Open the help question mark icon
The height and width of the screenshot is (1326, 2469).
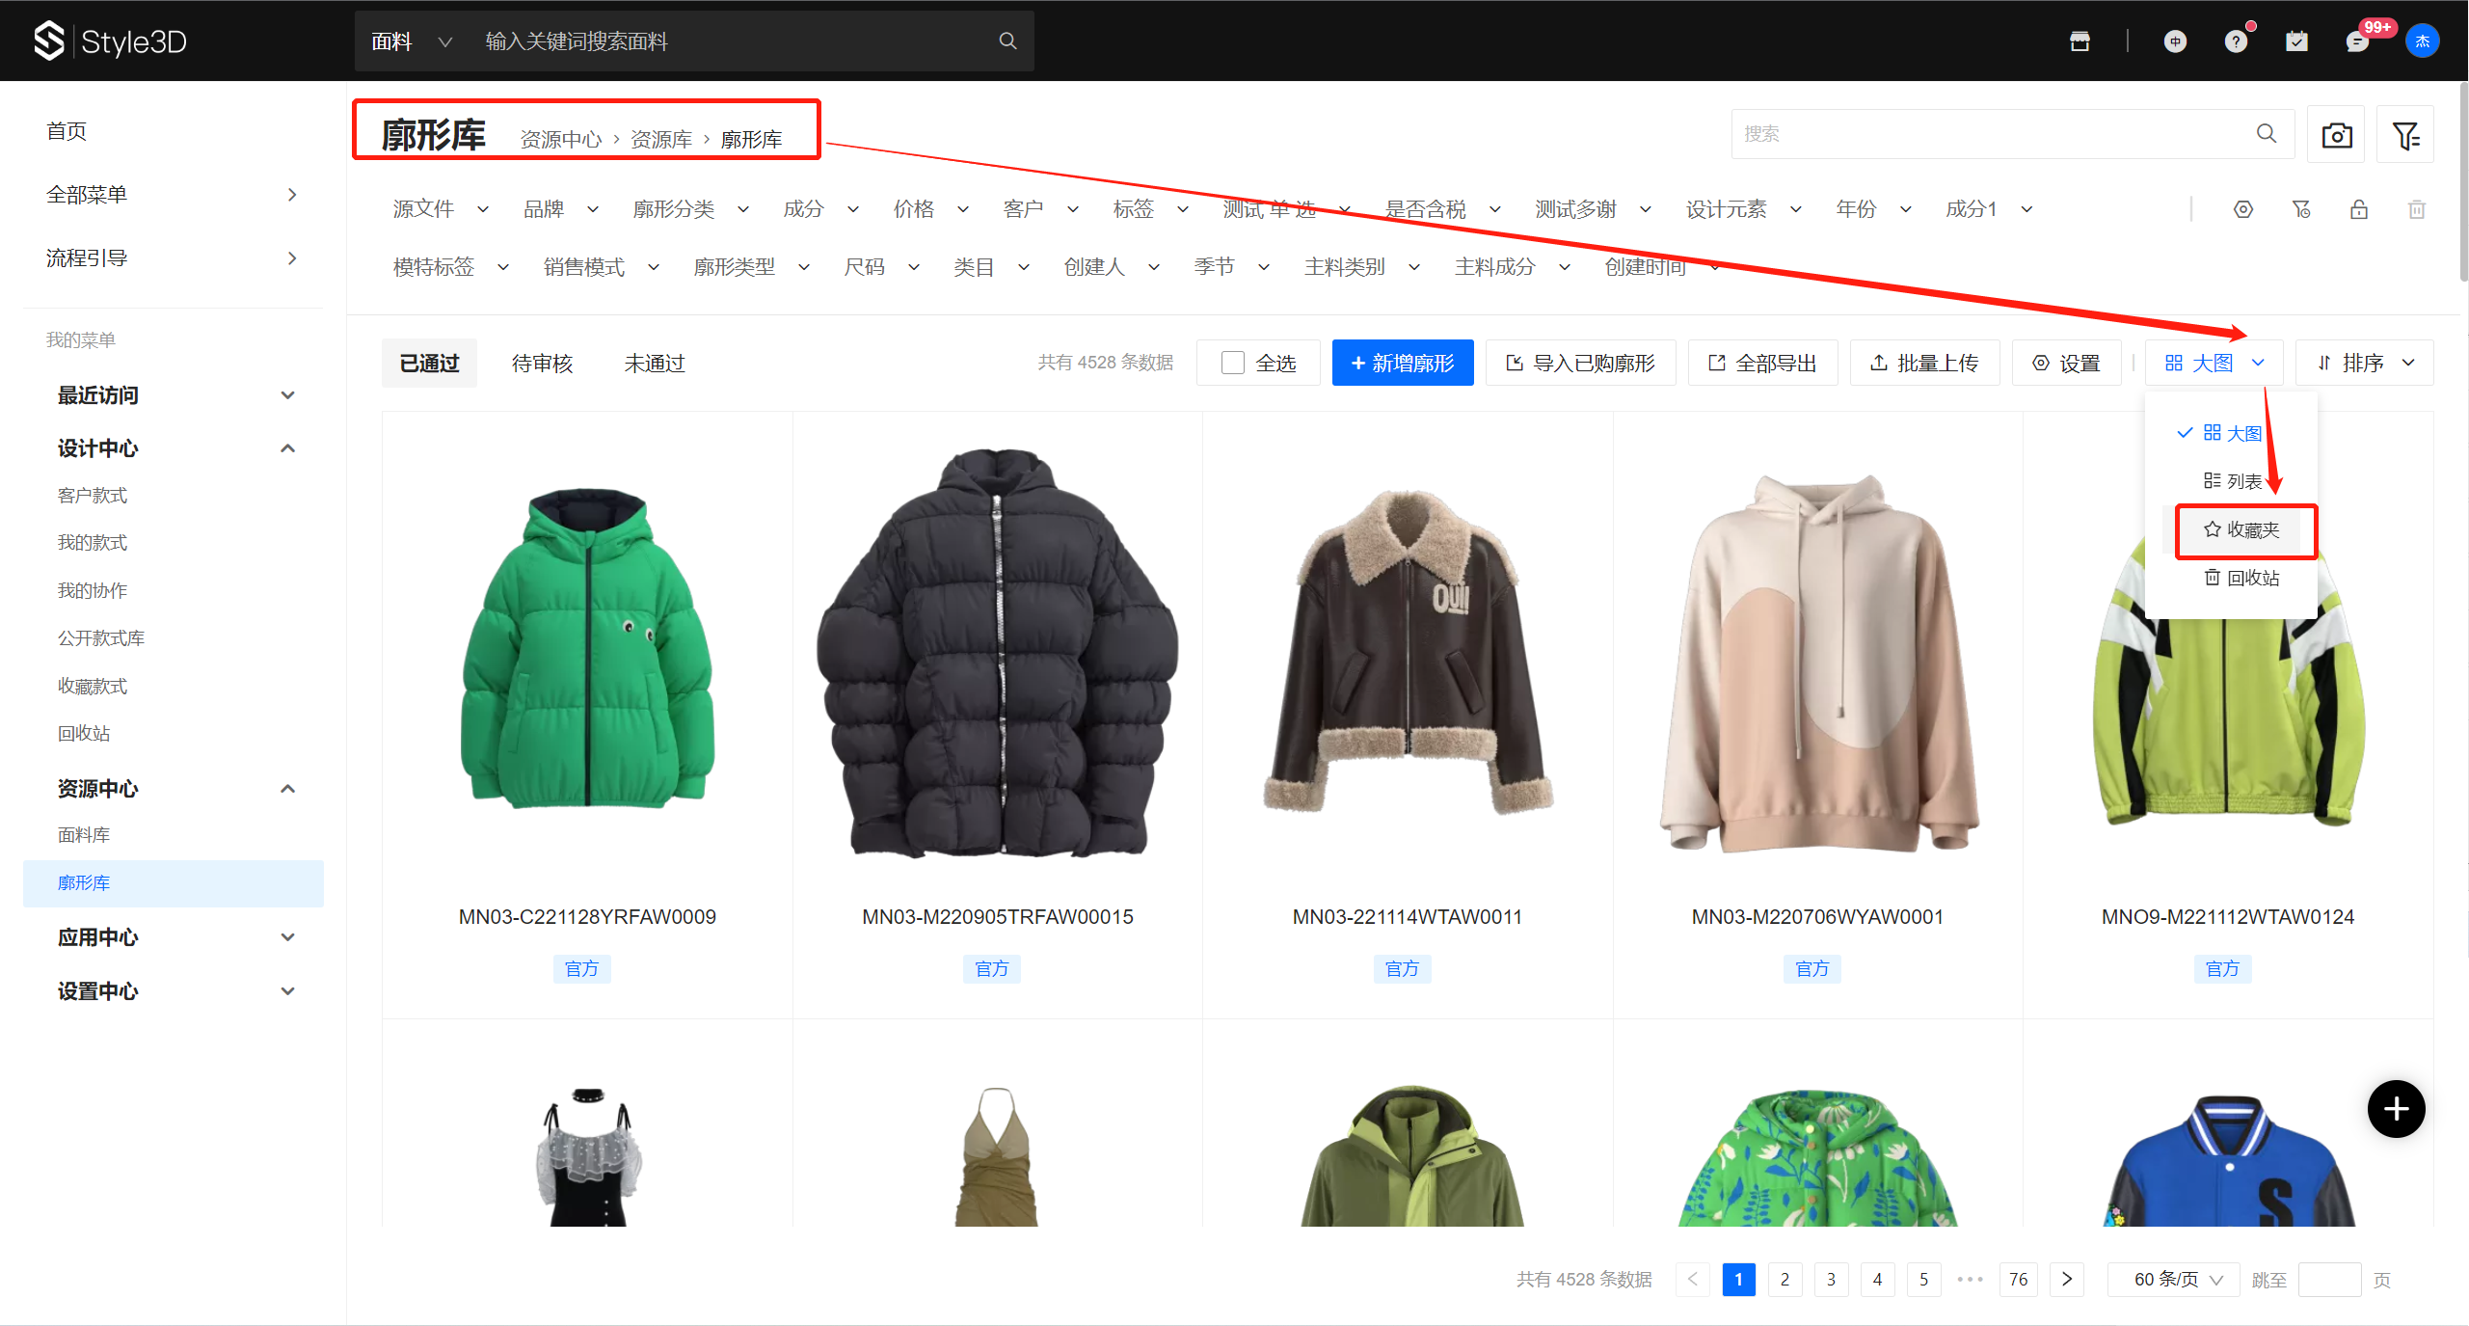(x=2236, y=41)
